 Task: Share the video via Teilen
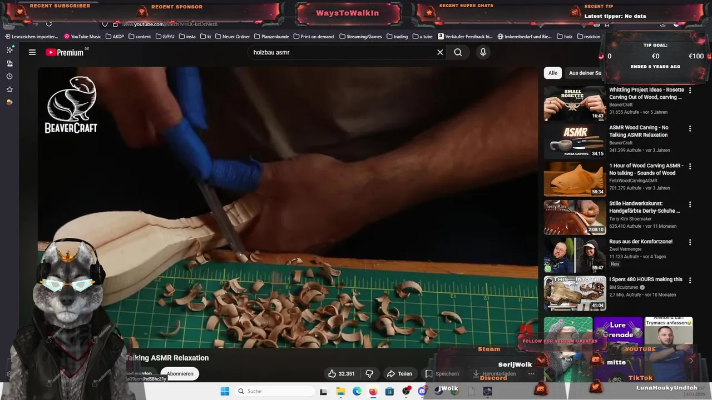[x=399, y=374]
